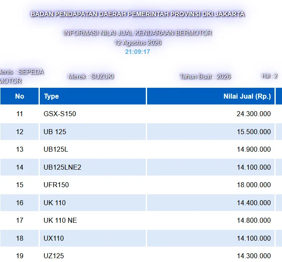Click the UB125LNE2 price 14.100.000
The width and height of the screenshot is (282, 262).
coord(254,167)
